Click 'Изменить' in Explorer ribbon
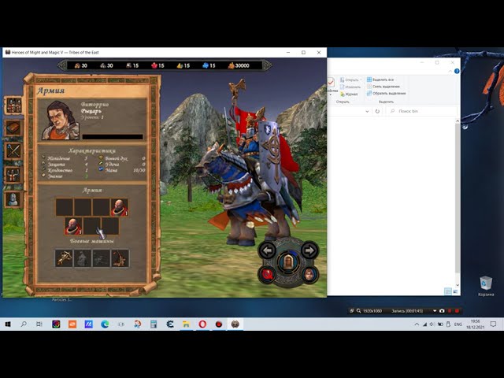504x378 pixels. click(350, 87)
